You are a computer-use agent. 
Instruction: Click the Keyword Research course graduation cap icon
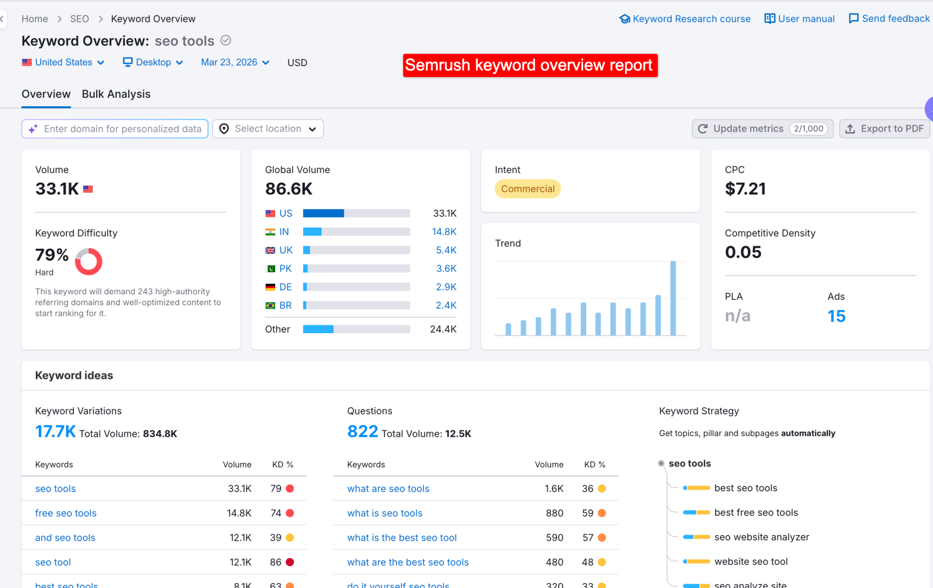pos(625,18)
